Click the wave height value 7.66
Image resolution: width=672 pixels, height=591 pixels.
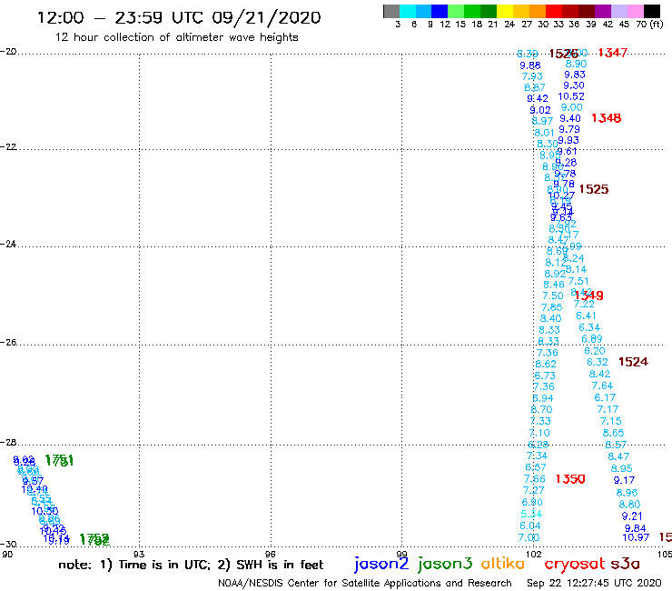coord(535,479)
